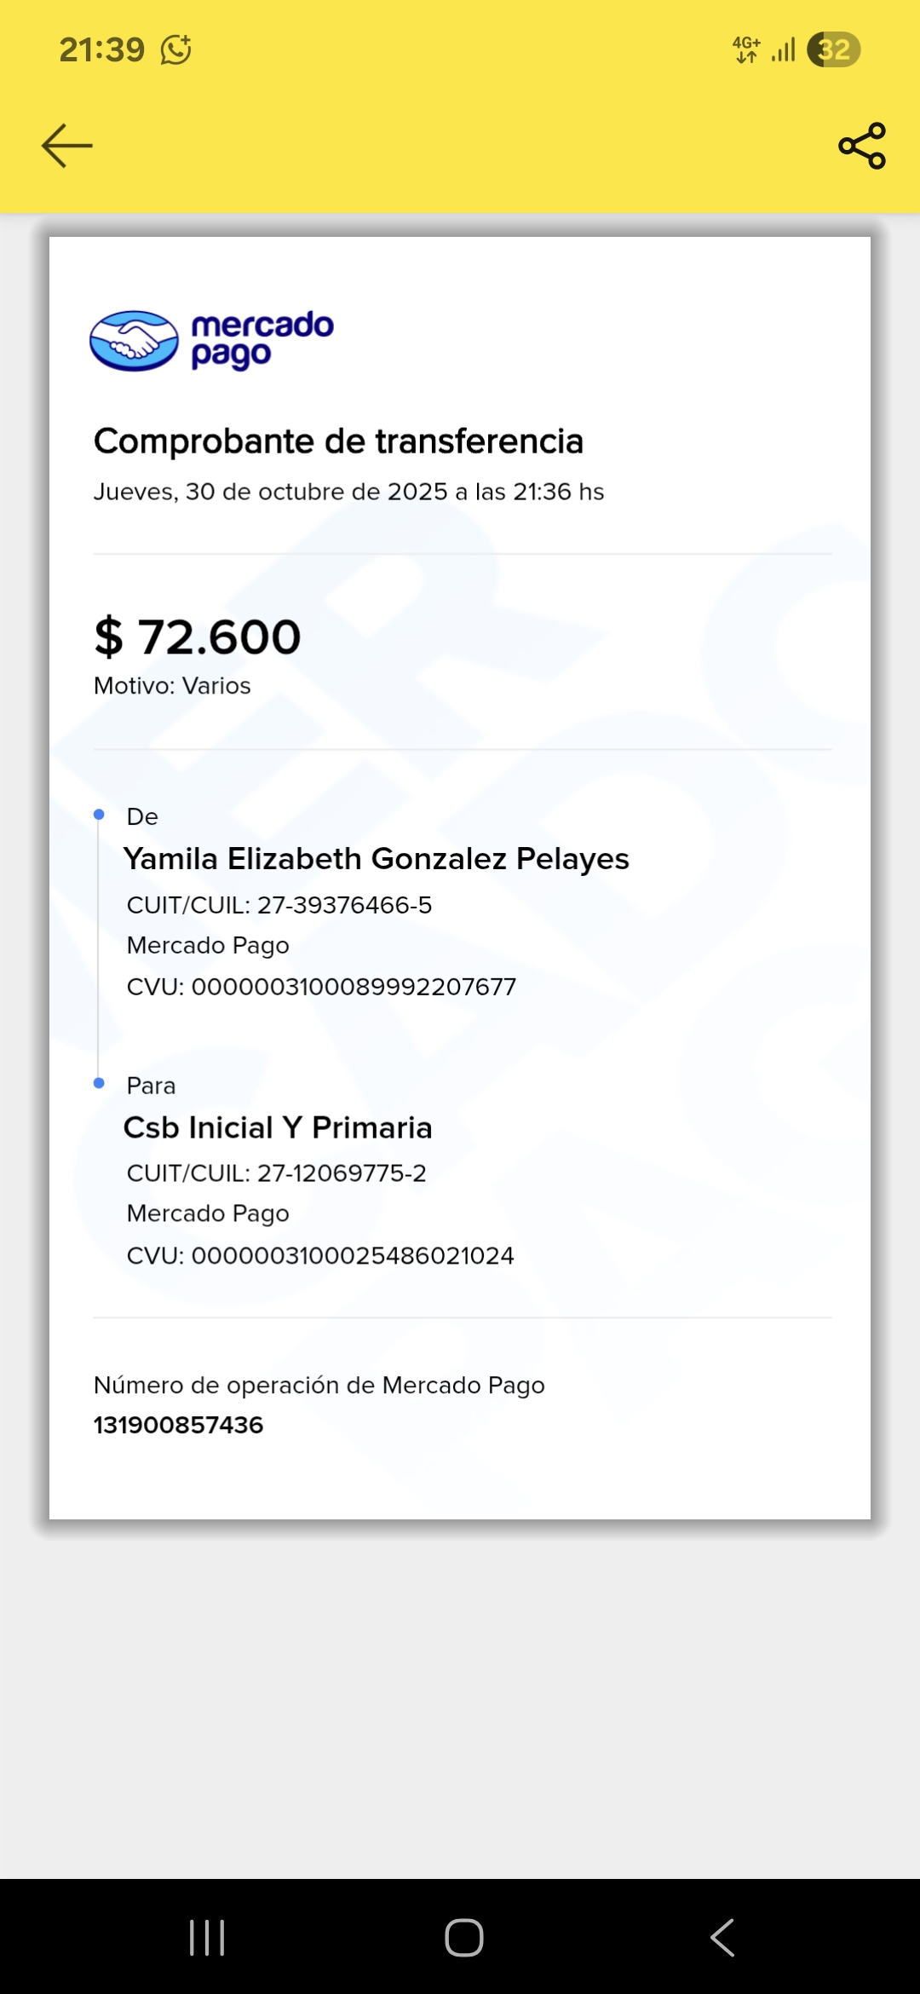
Task: Tap the blue dot beside Para
Action: pos(99,1083)
